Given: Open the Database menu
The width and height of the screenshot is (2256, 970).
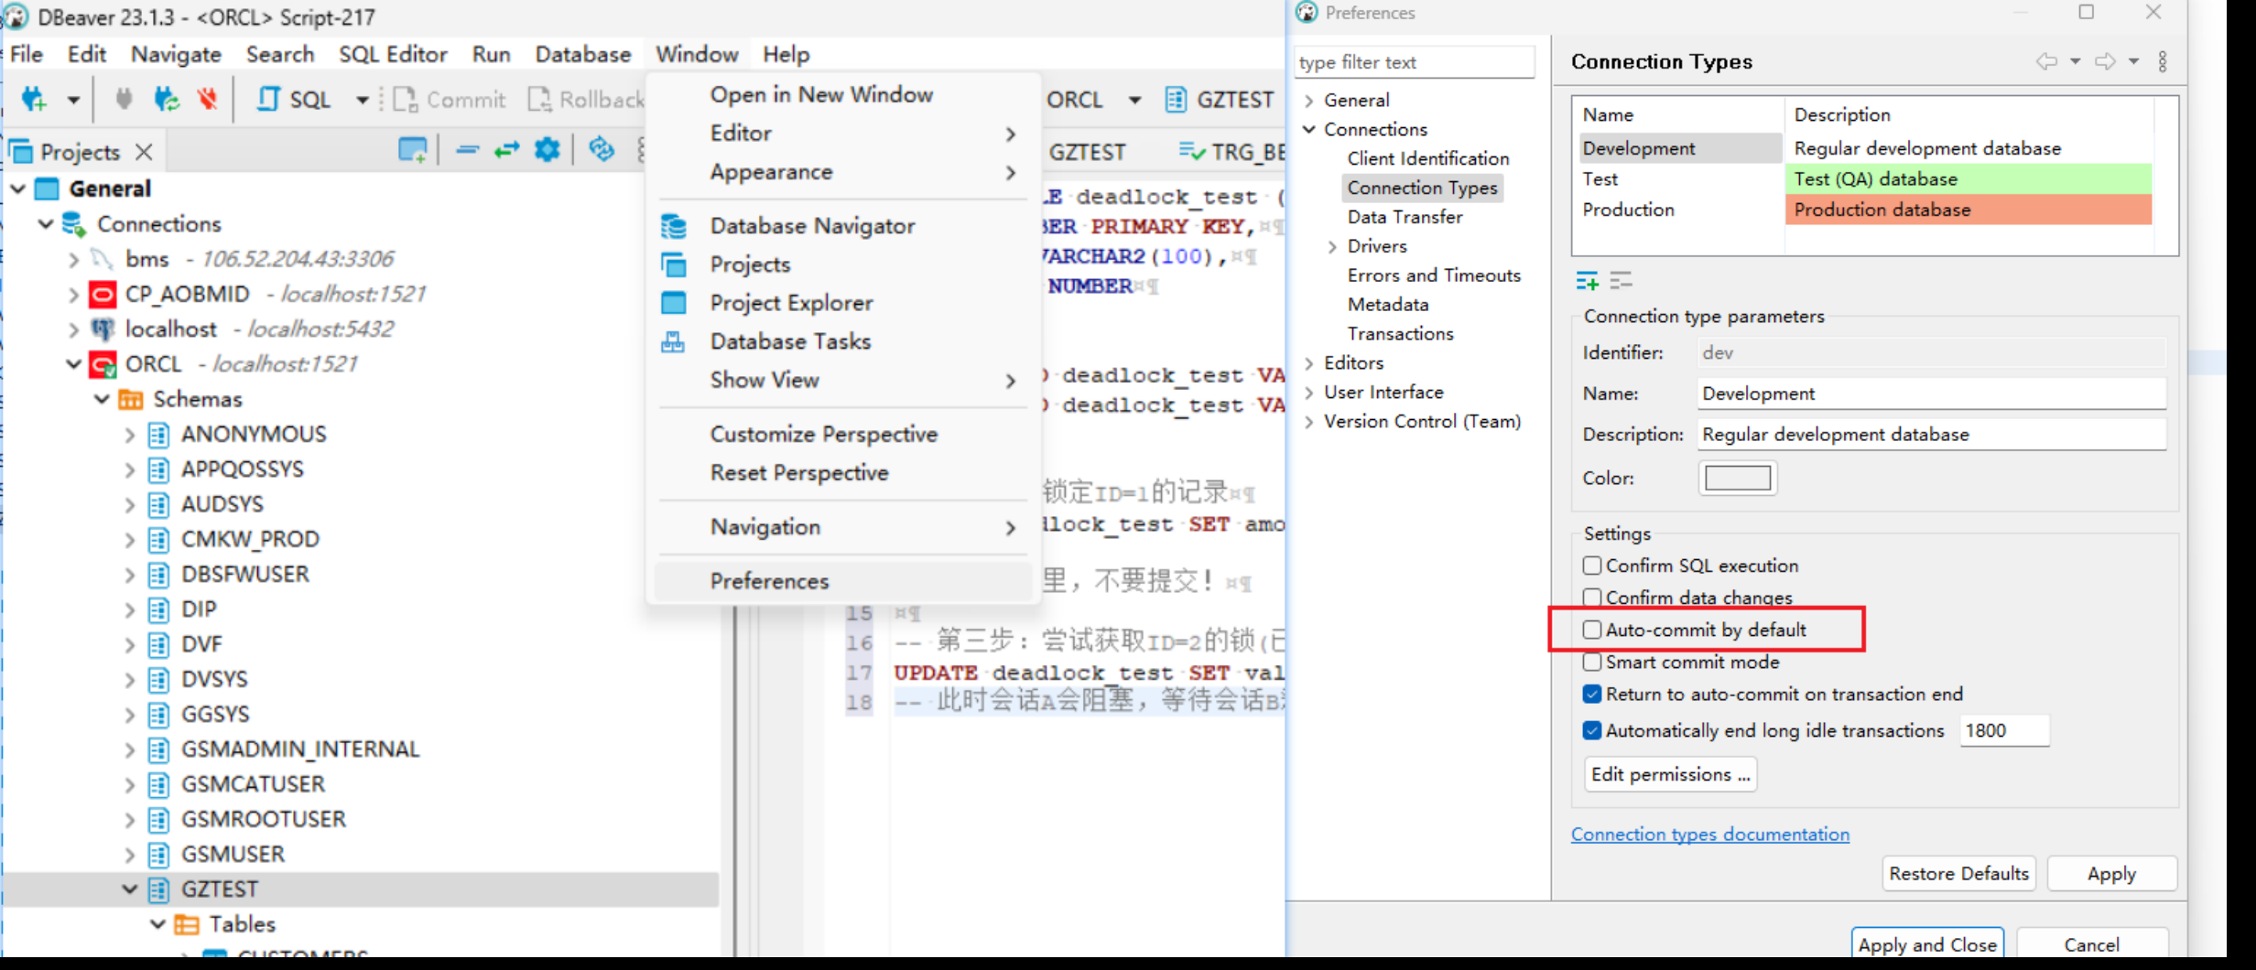Looking at the screenshot, I should pos(582,54).
